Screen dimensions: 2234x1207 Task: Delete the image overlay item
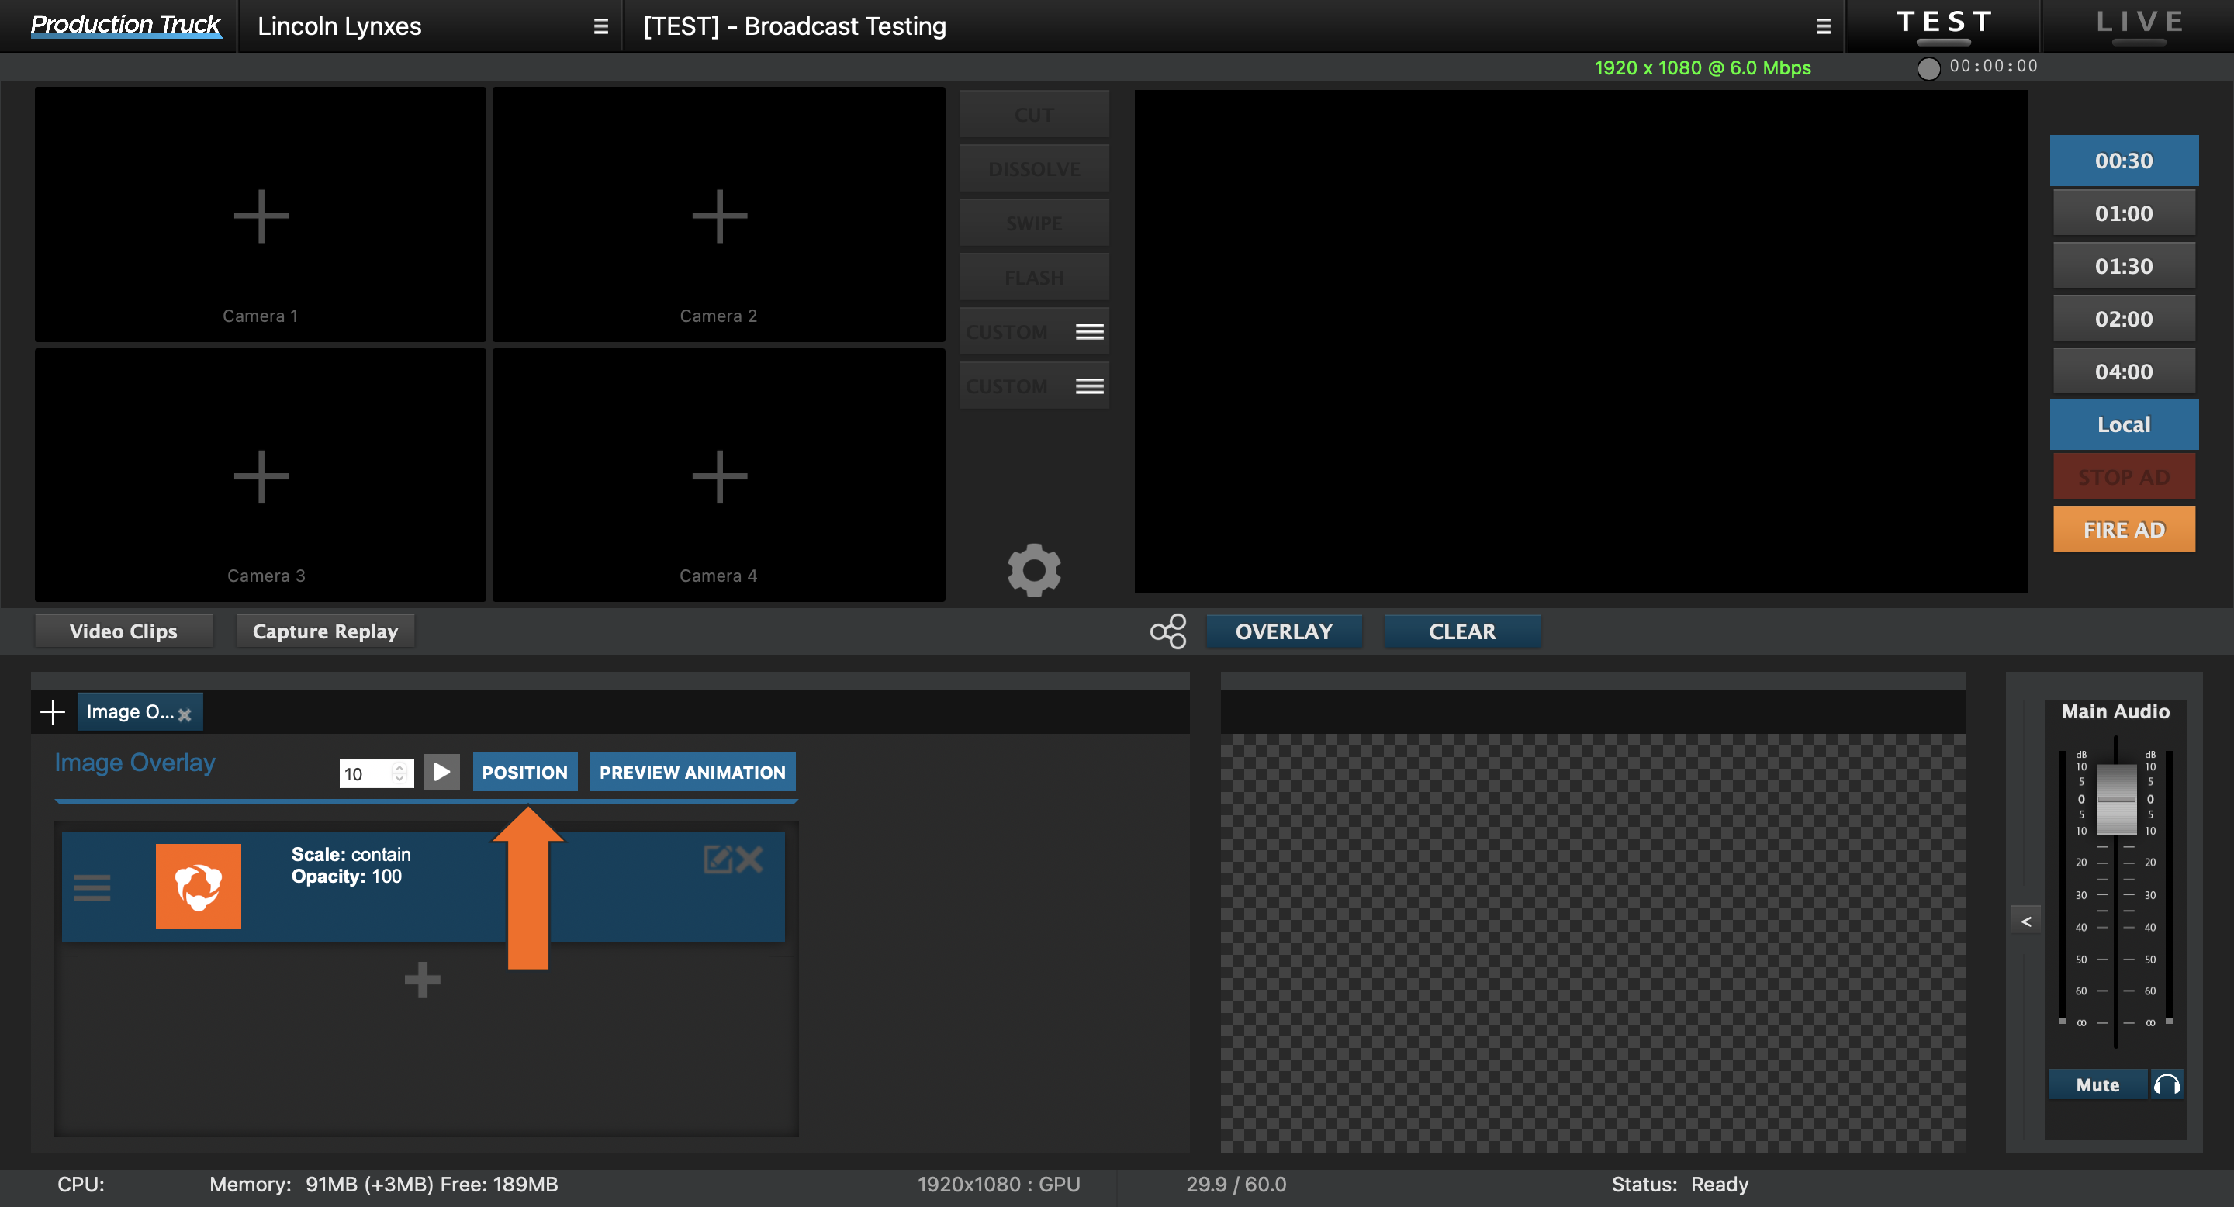pos(749,859)
